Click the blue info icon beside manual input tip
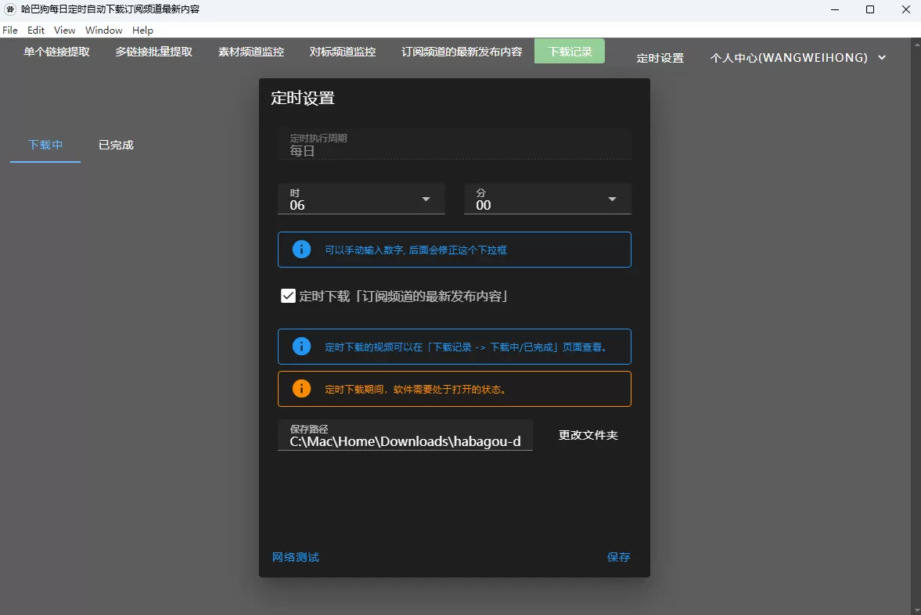 (x=301, y=248)
